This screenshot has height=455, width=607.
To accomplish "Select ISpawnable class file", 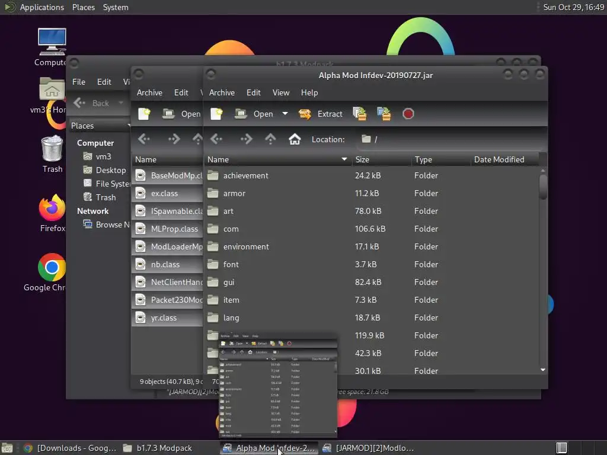I will coord(167,212).
